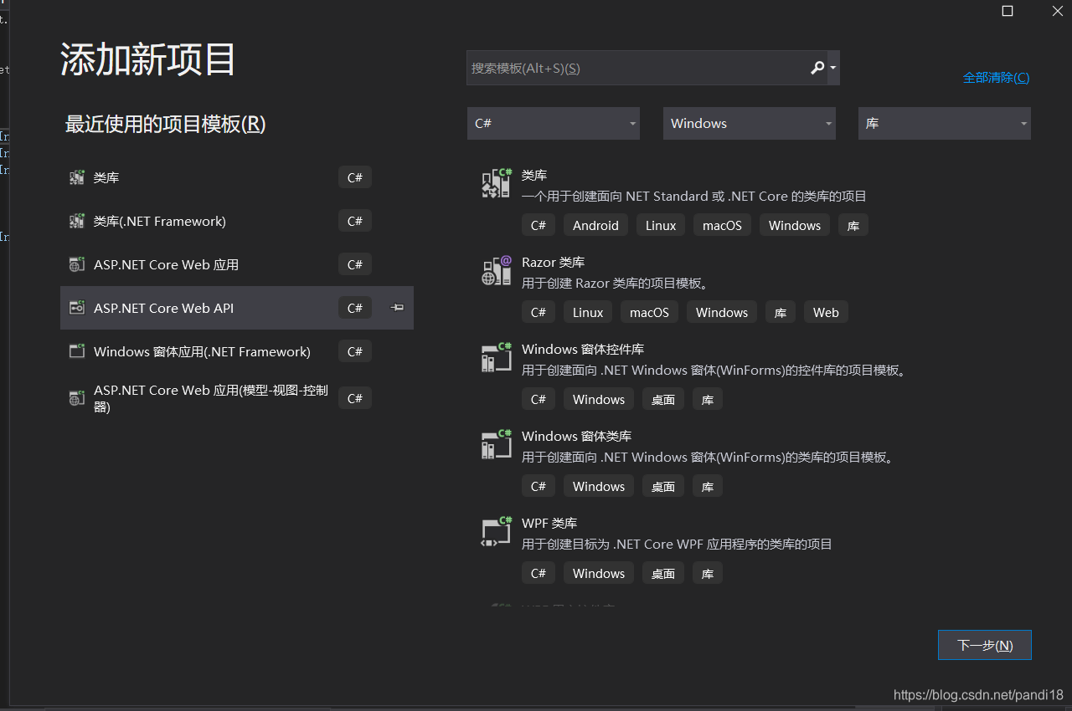This screenshot has height=711, width=1072.
Task: Click the Web tag under Razor 类库
Action: click(x=826, y=312)
